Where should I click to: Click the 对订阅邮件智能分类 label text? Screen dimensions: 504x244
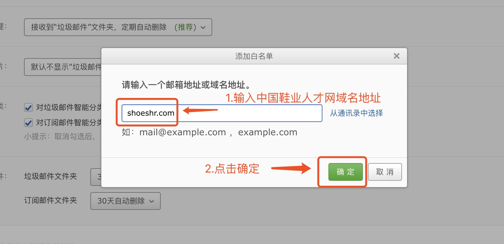(69, 122)
